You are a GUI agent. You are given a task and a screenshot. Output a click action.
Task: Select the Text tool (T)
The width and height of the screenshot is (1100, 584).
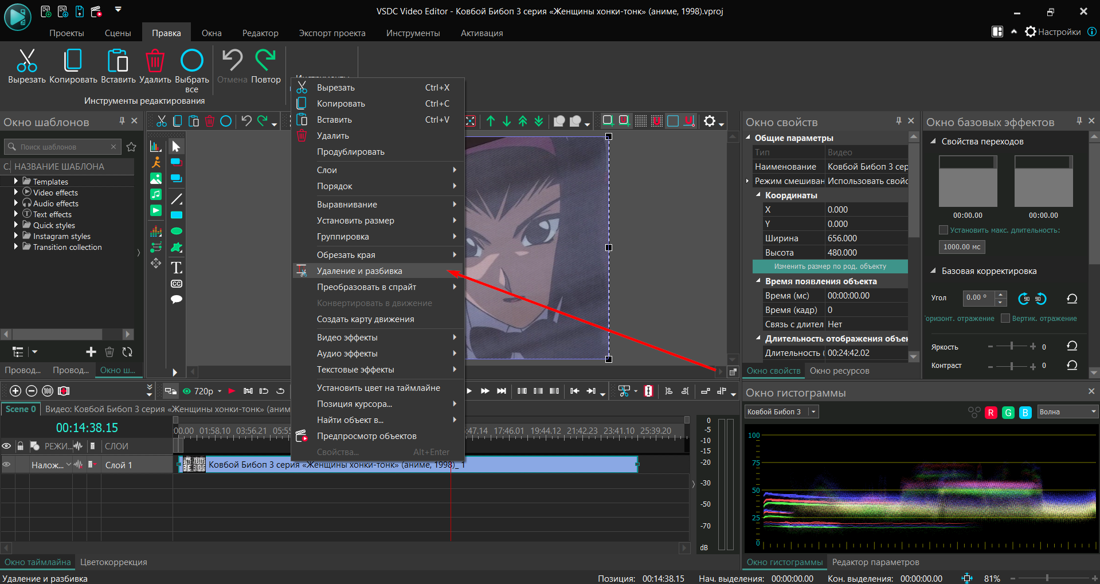coord(176,268)
